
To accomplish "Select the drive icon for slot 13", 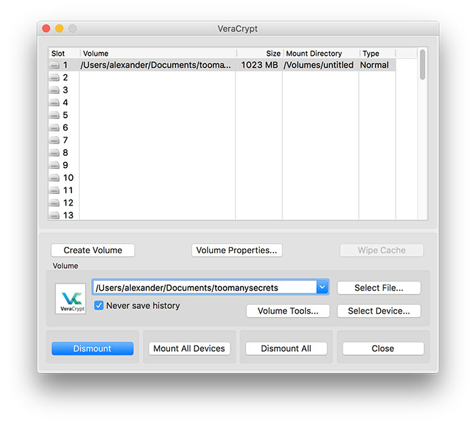I will click(54, 215).
